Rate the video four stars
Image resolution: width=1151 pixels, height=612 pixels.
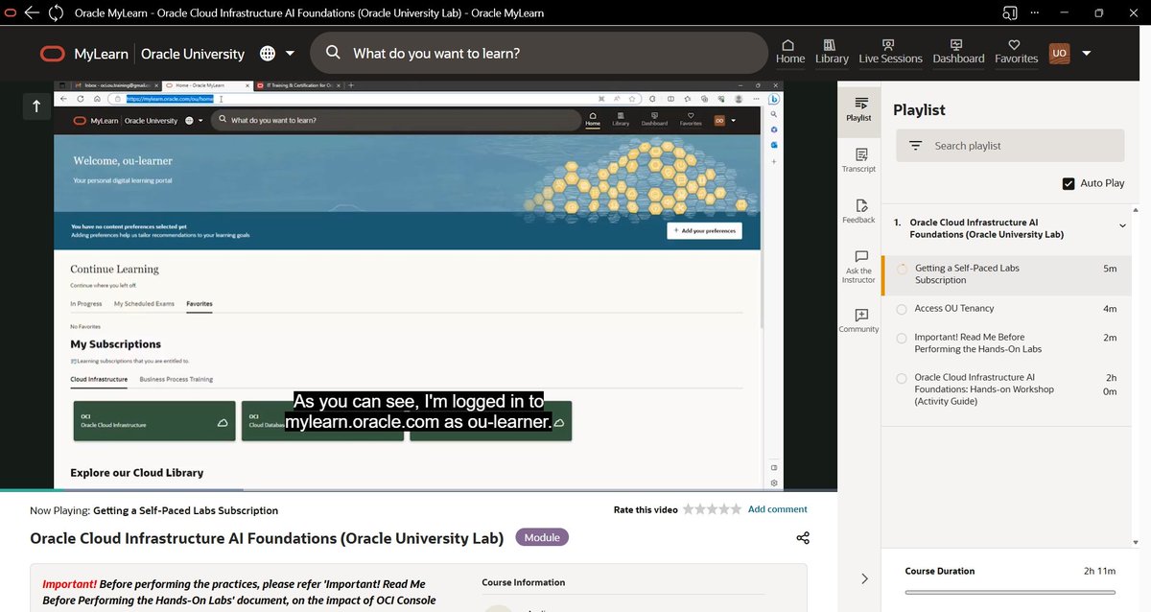click(x=724, y=509)
